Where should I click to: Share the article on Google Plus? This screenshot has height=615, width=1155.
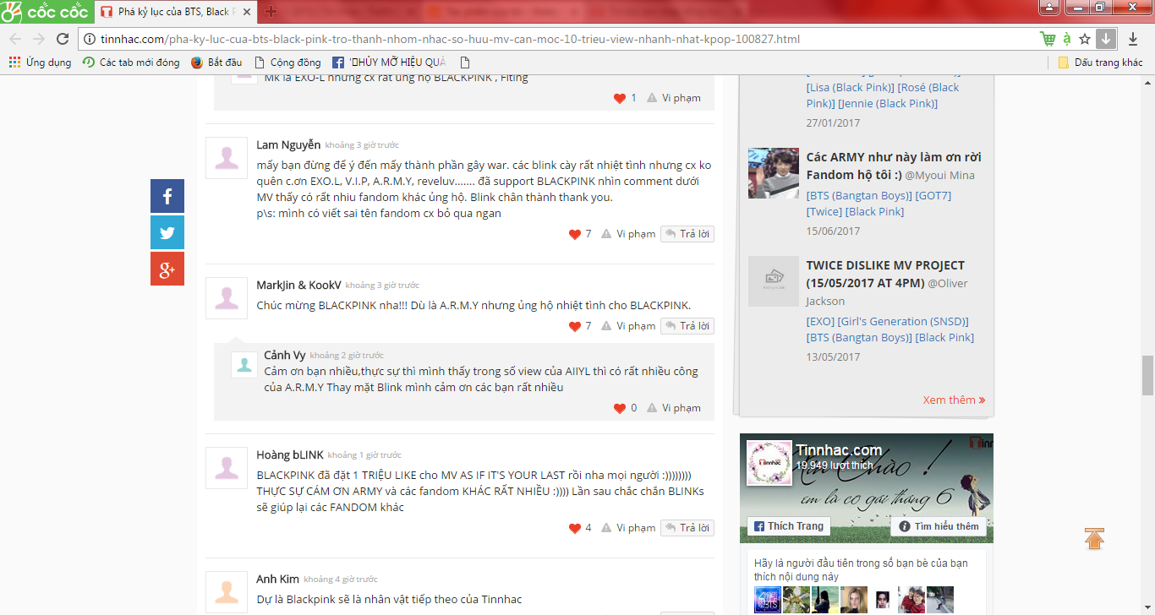pos(167,269)
